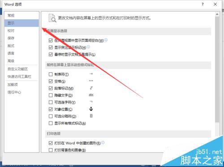
Task: Click the info icon beside 突出显示标记 option
Action: tap(88, 47)
